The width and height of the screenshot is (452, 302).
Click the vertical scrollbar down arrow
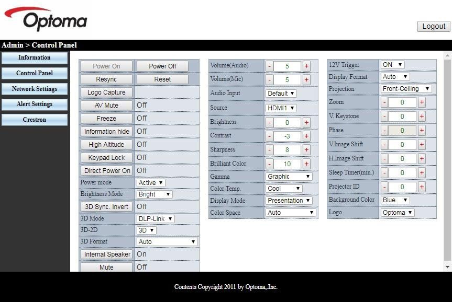coord(447,267)
